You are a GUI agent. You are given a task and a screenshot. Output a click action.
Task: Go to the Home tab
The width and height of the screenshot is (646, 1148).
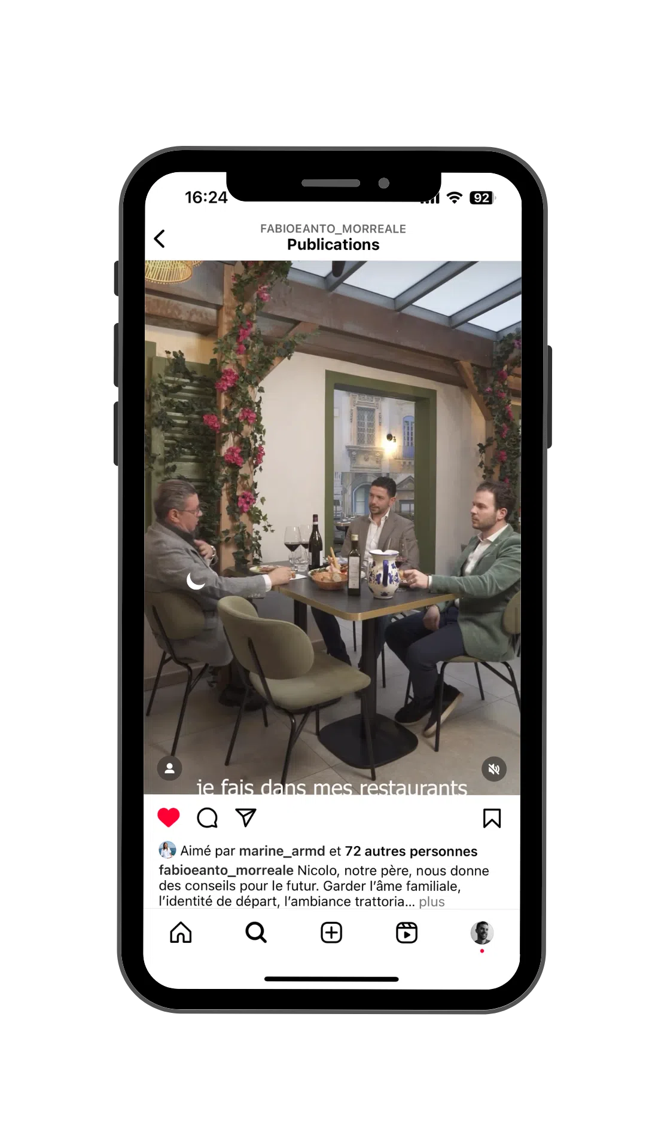181,932
